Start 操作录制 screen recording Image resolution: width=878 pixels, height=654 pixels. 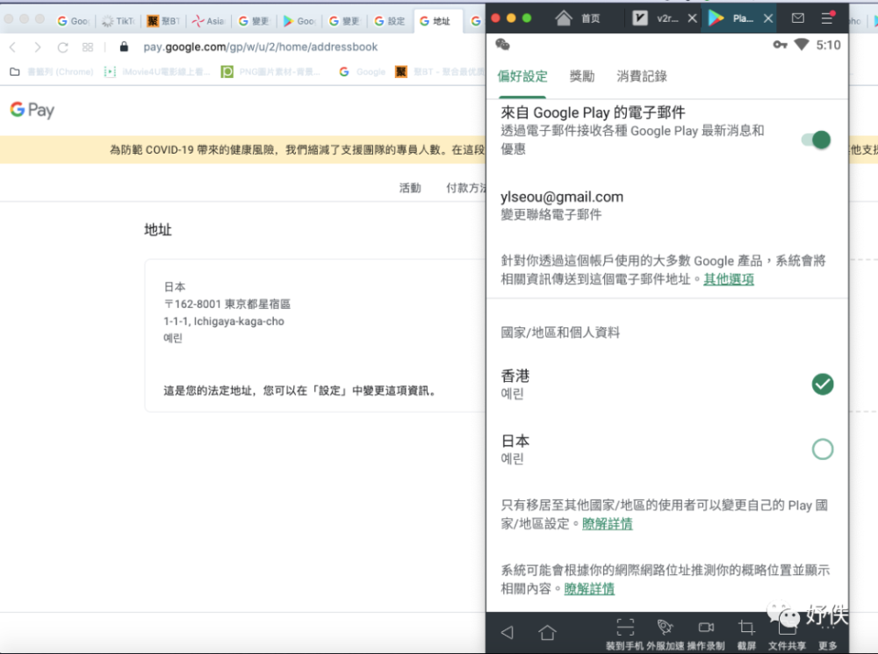point(706,627)
